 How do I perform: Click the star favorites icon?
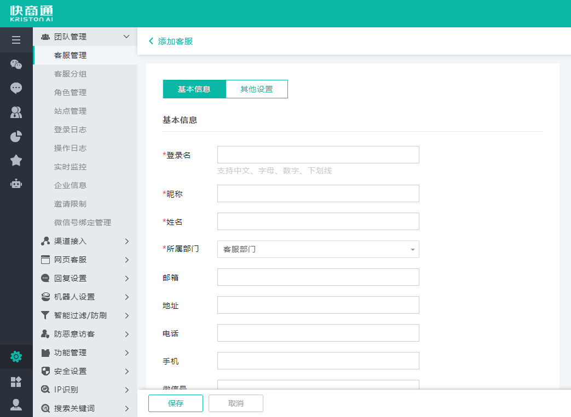pyautogui.click(x=16, y=160)
